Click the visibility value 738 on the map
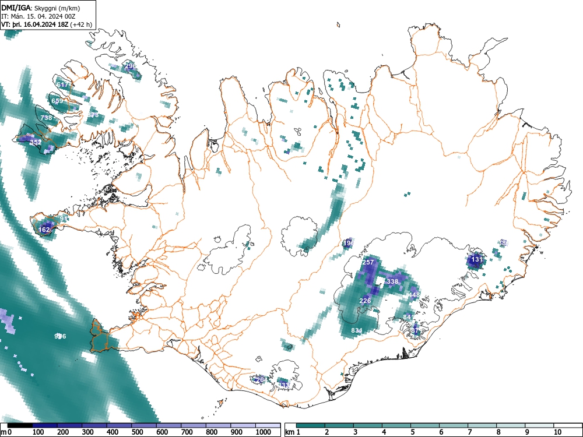Image resolution: width=583 pixels, height=437 pixels. coord(46,118)
